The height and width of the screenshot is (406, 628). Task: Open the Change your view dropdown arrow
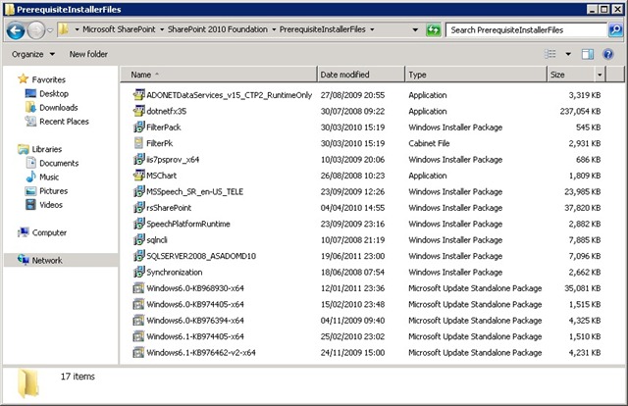pyautogui.click(x=566, y=54)
